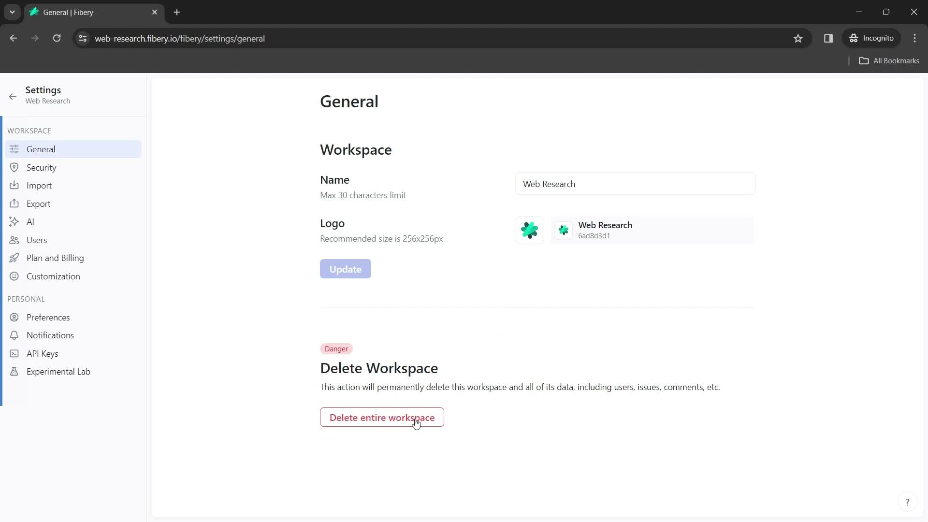Image resolution: width=928 pixels, height=522 pixels.
Task: Close the General | Fibery tab
Action: click(155, 12)
